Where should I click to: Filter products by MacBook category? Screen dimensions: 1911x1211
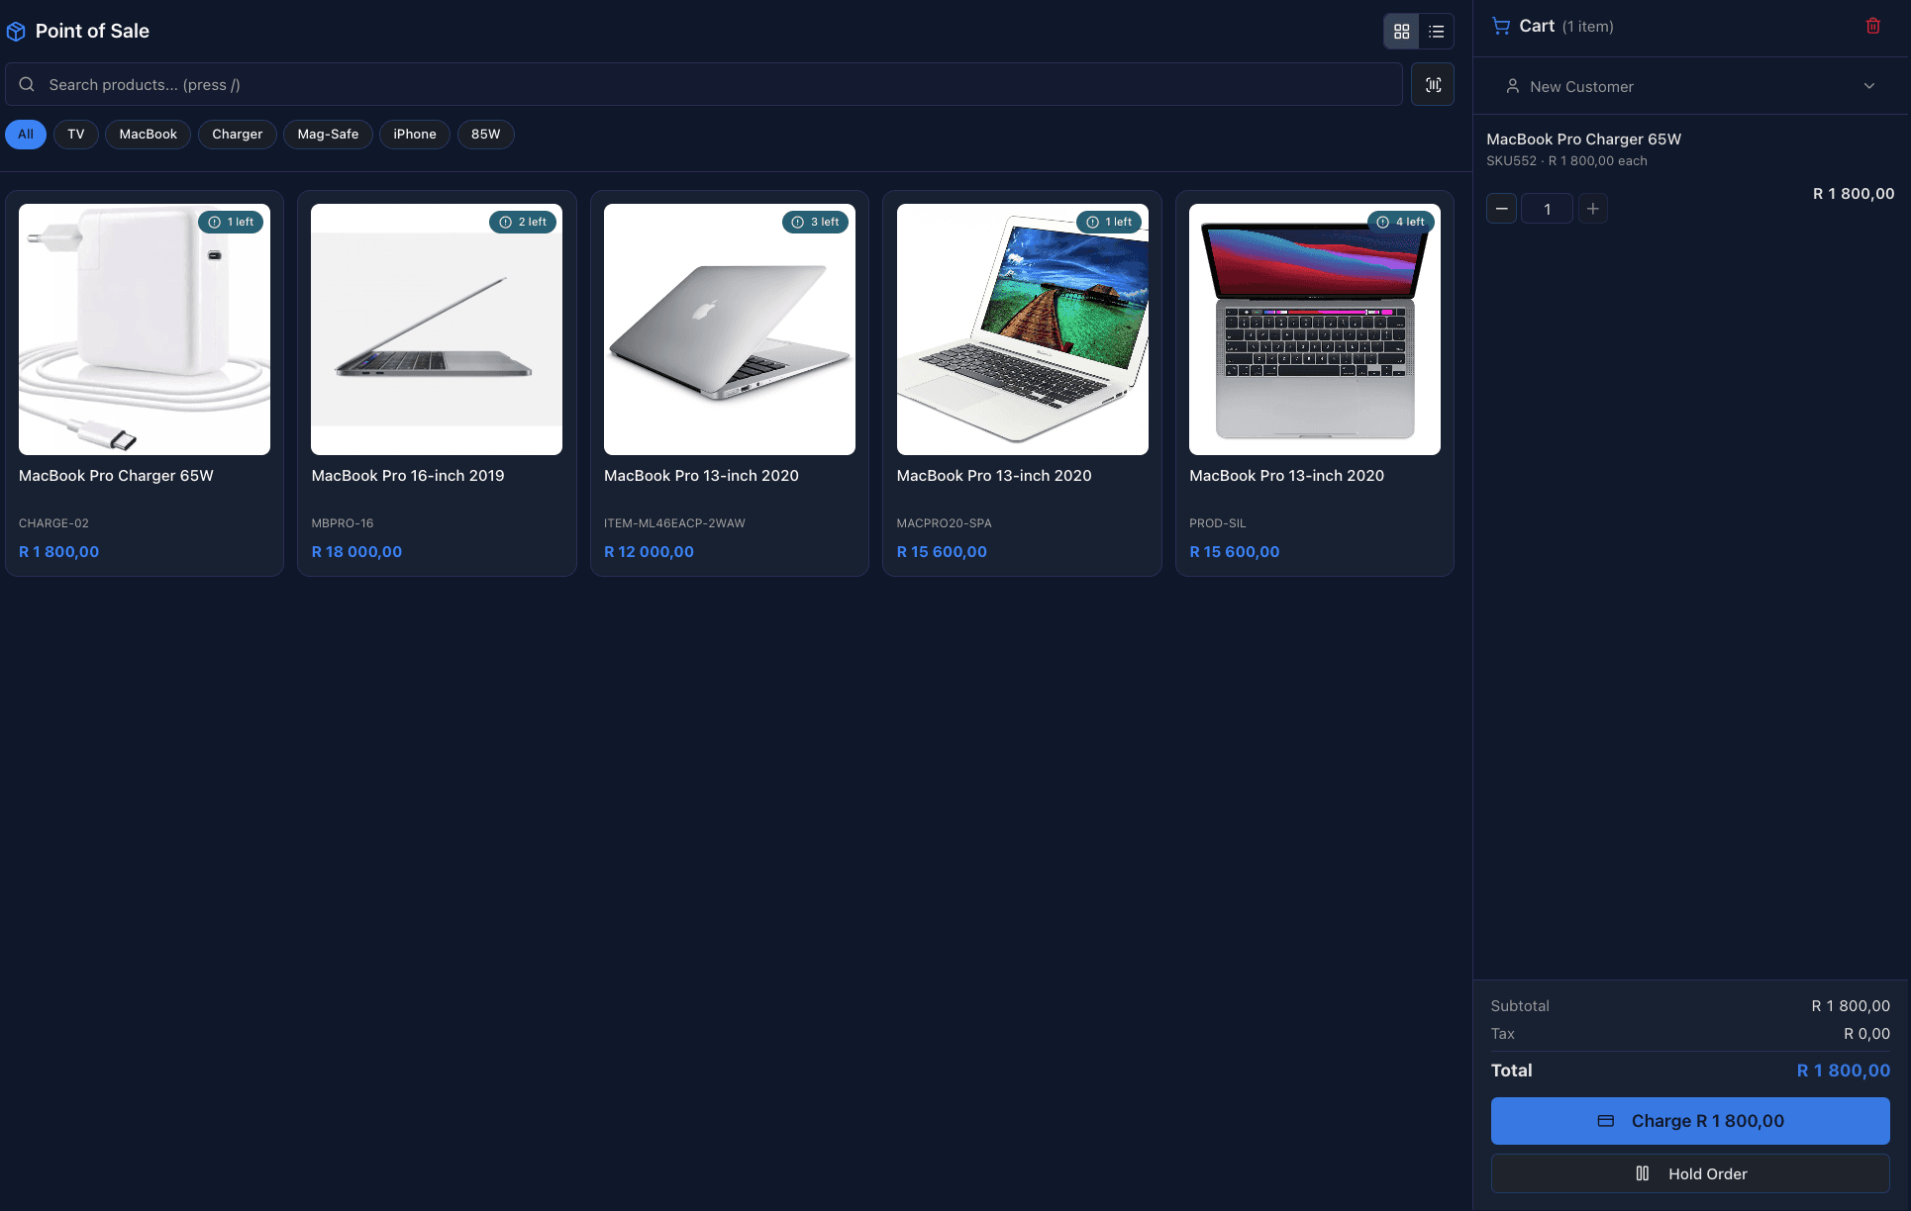pyautogui.click(x=149, y=135)
